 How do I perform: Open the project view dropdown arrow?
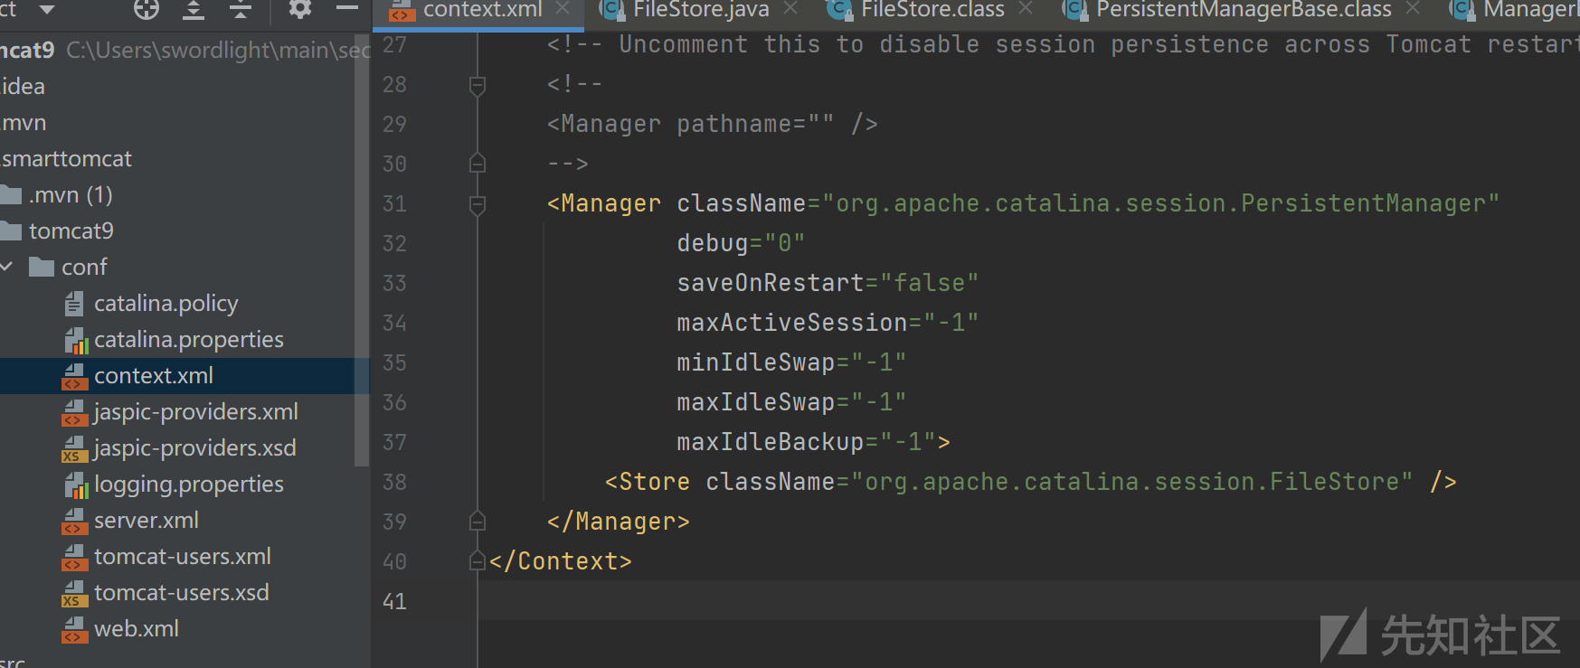[47, 10]
